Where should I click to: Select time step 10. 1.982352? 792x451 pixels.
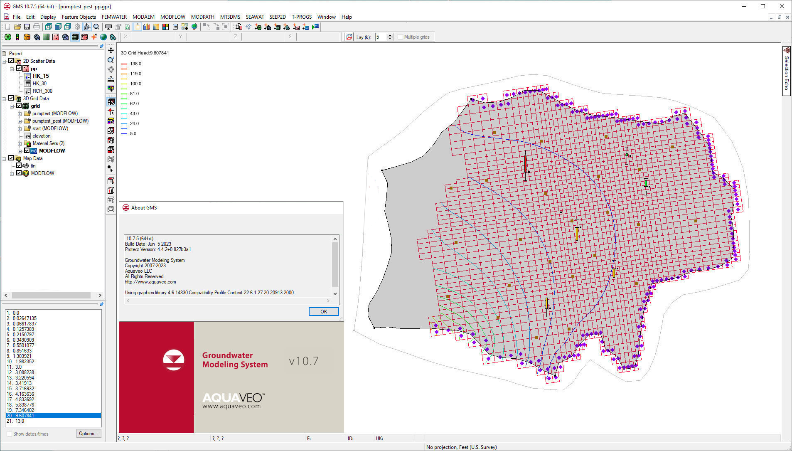(53, 362)
